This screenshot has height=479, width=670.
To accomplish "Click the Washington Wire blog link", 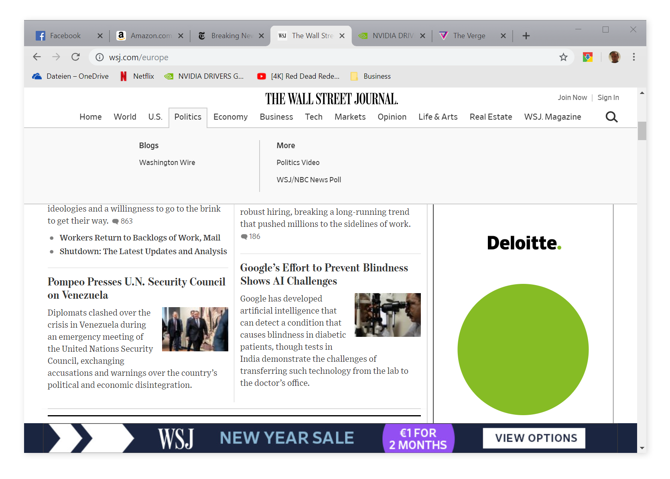I will 167,163.
